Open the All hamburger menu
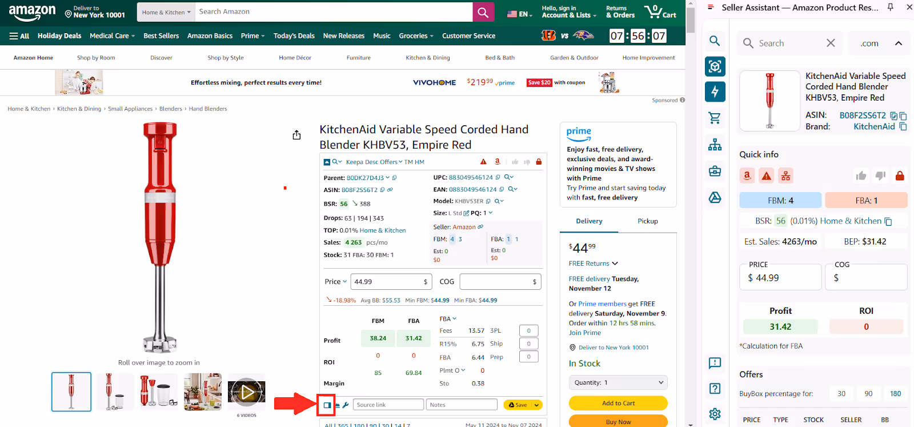The width and height of the screenshot is (914, 427). click(19, 35)
